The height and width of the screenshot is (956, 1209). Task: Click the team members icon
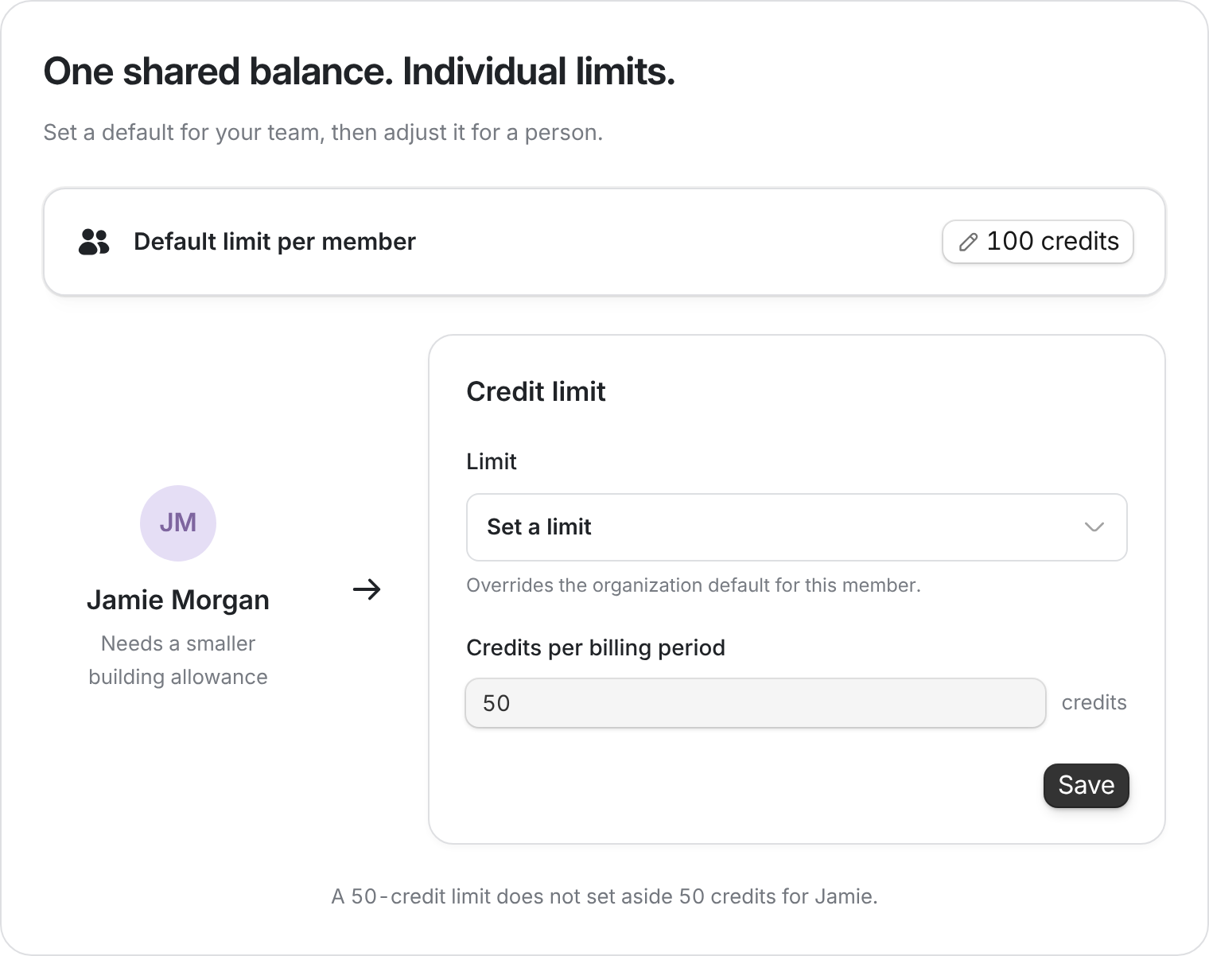coord(94,242)
